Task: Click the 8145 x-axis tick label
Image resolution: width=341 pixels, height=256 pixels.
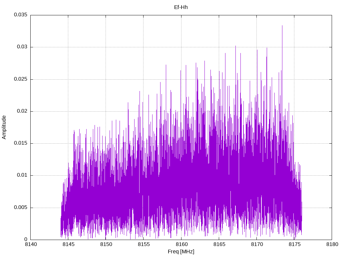Action: (69, 244)
